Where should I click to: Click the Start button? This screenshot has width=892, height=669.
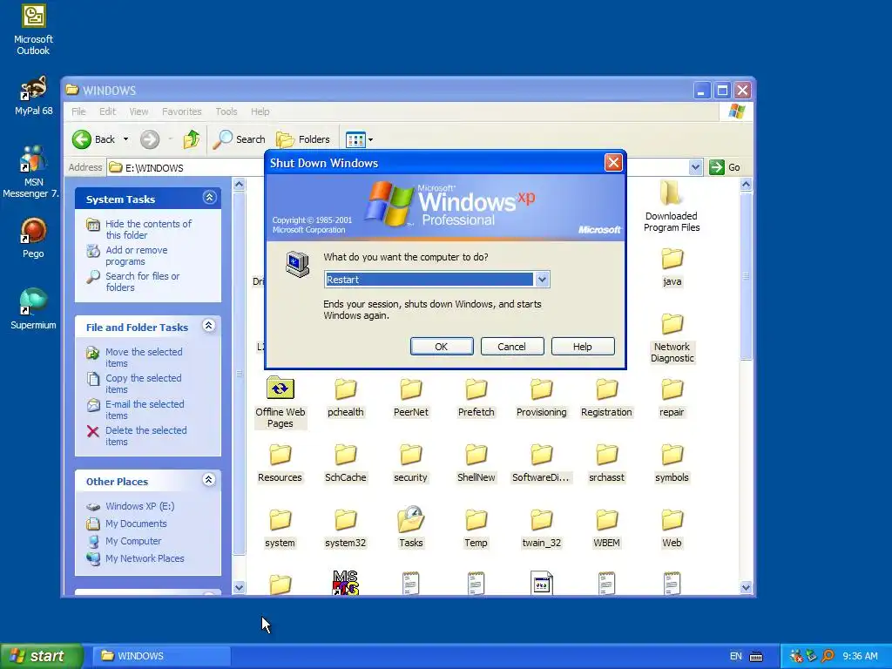[x=42, y=656]
